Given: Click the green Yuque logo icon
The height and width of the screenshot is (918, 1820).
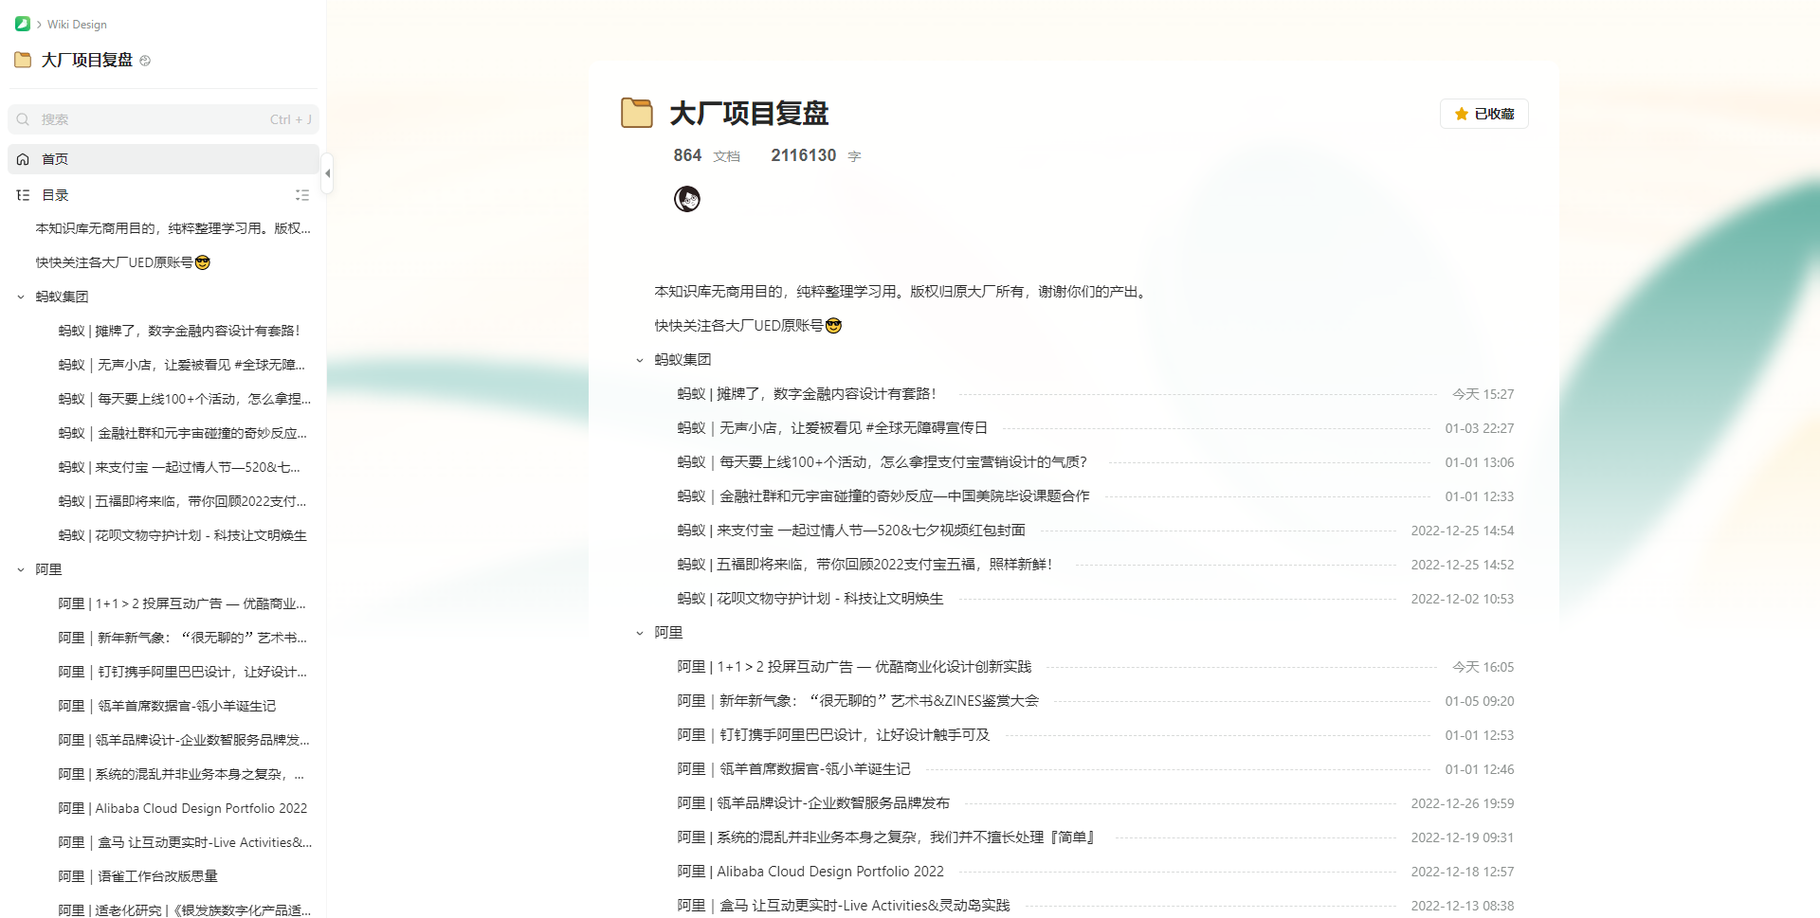Looking at the screenshot, I should [23, 24].
